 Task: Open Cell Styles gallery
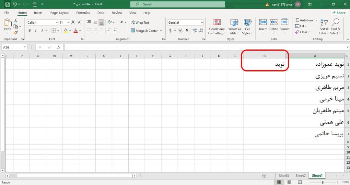click(247, 27)
